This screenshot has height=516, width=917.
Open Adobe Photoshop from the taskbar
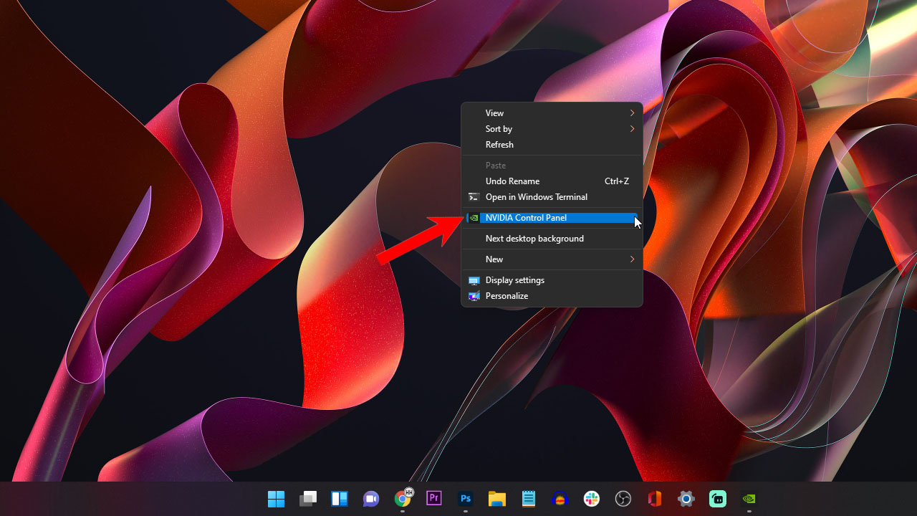(x=466, y=498)
